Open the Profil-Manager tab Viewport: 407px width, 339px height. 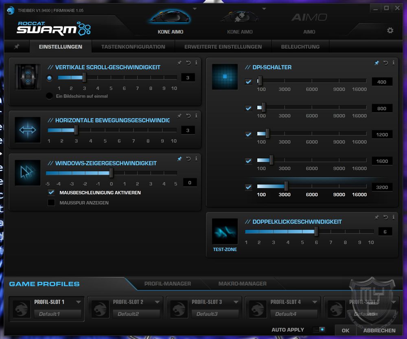[168, 284]
